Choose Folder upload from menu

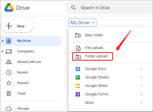point(96,56)
